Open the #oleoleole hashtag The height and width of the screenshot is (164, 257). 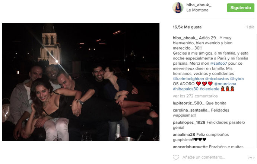[x=209, y=89]
